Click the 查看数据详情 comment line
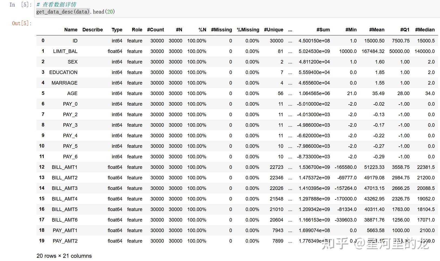The height and width of the screenshot is (261, 440). (56, 5)
